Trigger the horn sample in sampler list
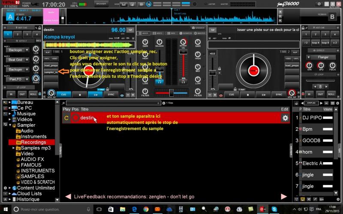343x214 pixels. point(307,152)
